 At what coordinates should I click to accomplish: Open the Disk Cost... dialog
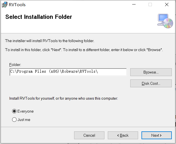[x=151, y=83]
